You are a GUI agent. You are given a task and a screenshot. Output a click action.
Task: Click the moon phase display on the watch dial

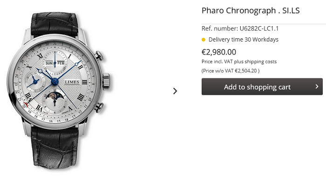pyautogui.click(x=52, y=96)
